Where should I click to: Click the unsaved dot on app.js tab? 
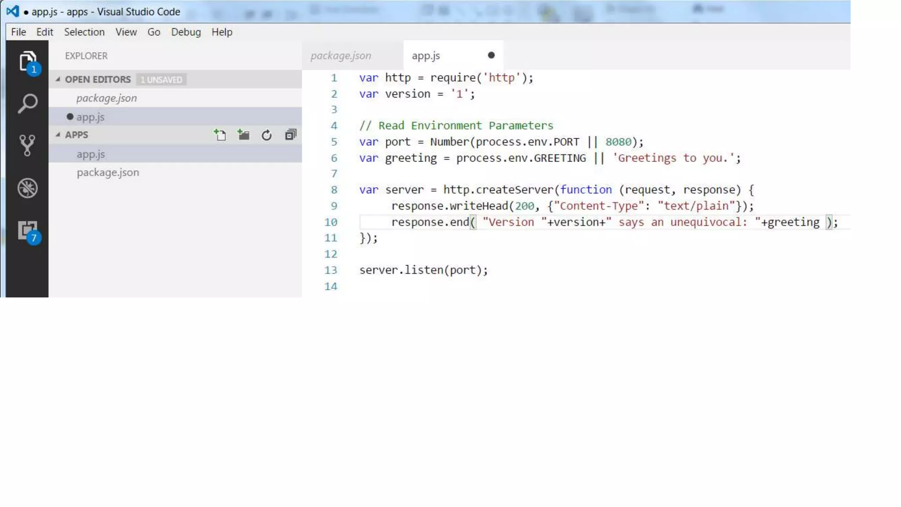(x=491, y=55)
